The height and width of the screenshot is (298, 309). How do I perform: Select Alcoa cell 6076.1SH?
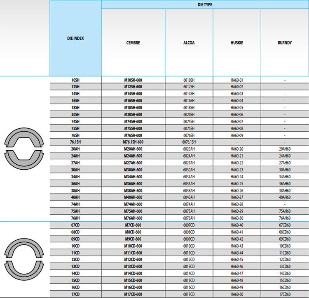pos(189,142)
